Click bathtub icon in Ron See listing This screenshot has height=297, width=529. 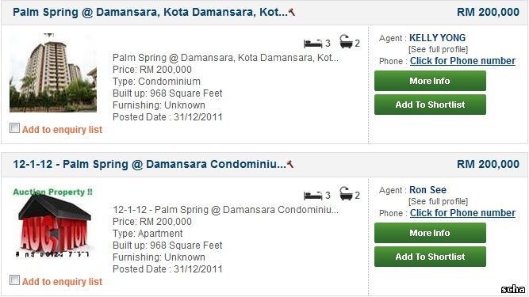pos(346,193)
